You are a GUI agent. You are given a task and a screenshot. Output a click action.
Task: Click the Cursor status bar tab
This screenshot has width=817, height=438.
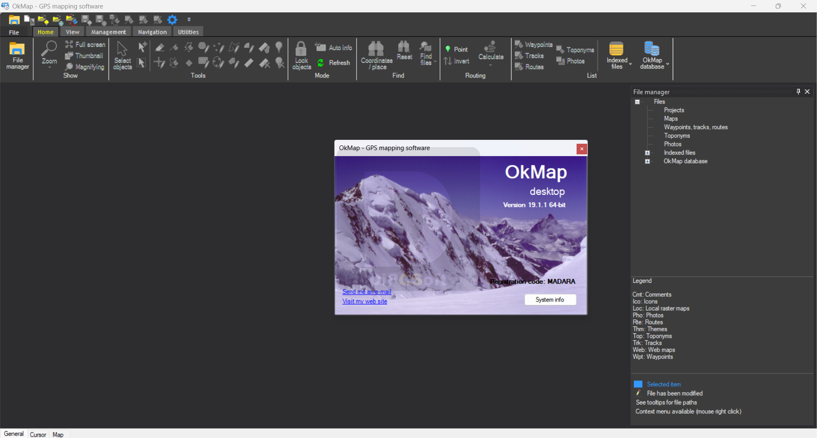pyautogui.click(x=38, y=434)
